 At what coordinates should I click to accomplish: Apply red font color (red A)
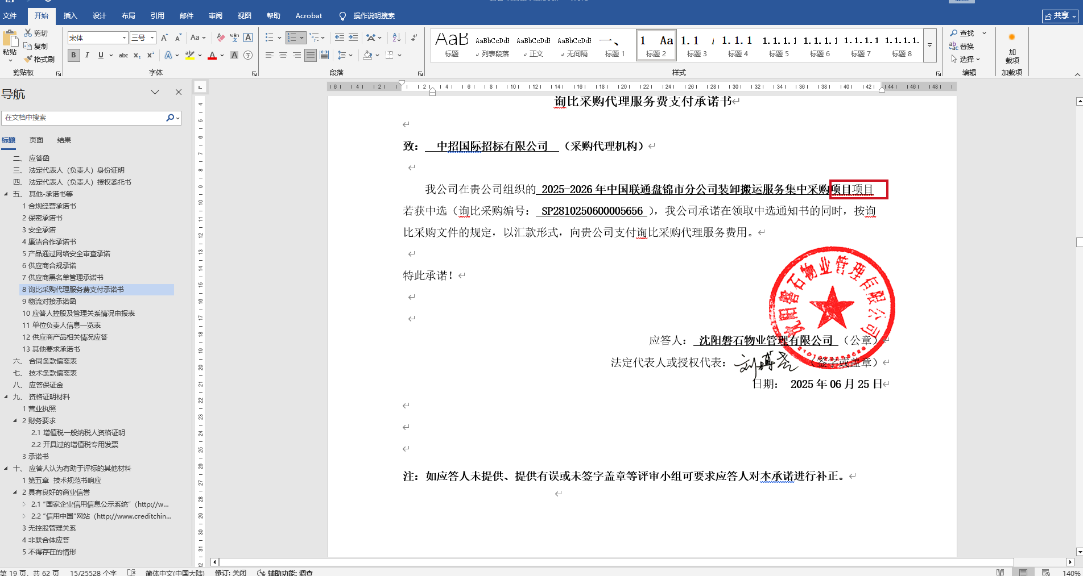coord(212,55)
